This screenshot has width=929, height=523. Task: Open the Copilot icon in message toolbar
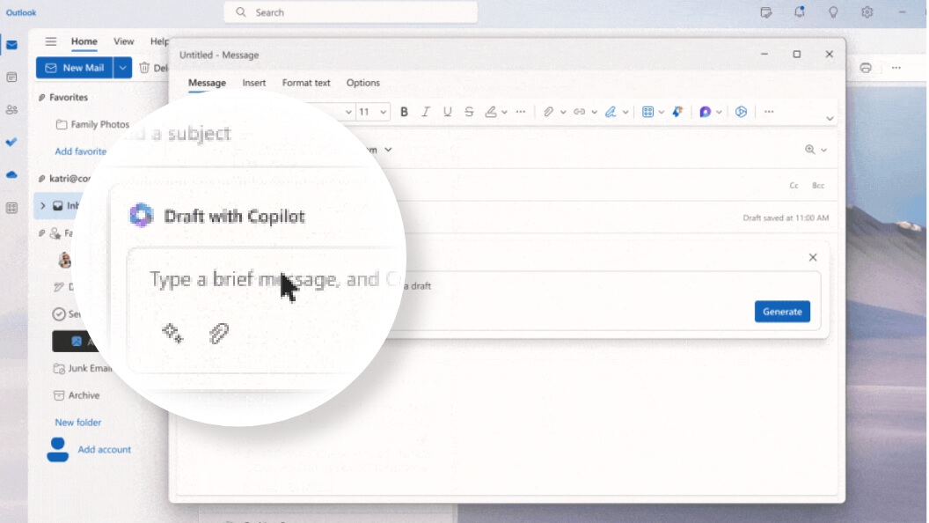tap(705, 112)
